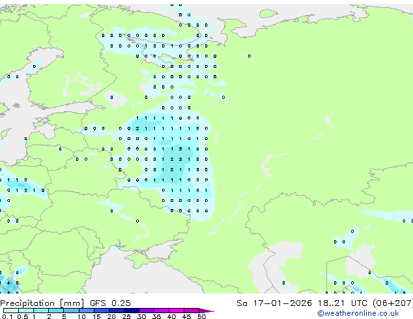Click the 25 to 30 mm legend swatch
This screenshot has height=319, width=413.
coord(132,311)
